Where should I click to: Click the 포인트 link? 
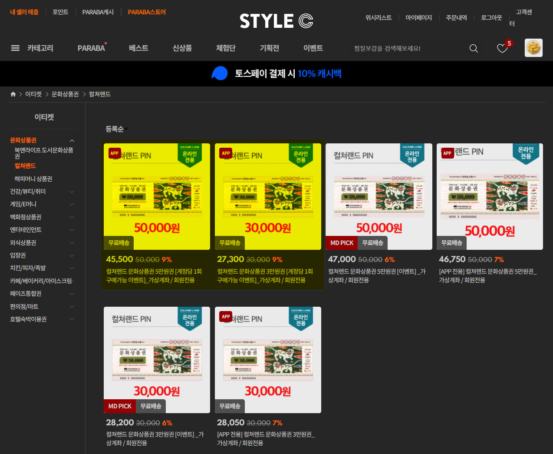pyautogui.click(x=60, y=12)
